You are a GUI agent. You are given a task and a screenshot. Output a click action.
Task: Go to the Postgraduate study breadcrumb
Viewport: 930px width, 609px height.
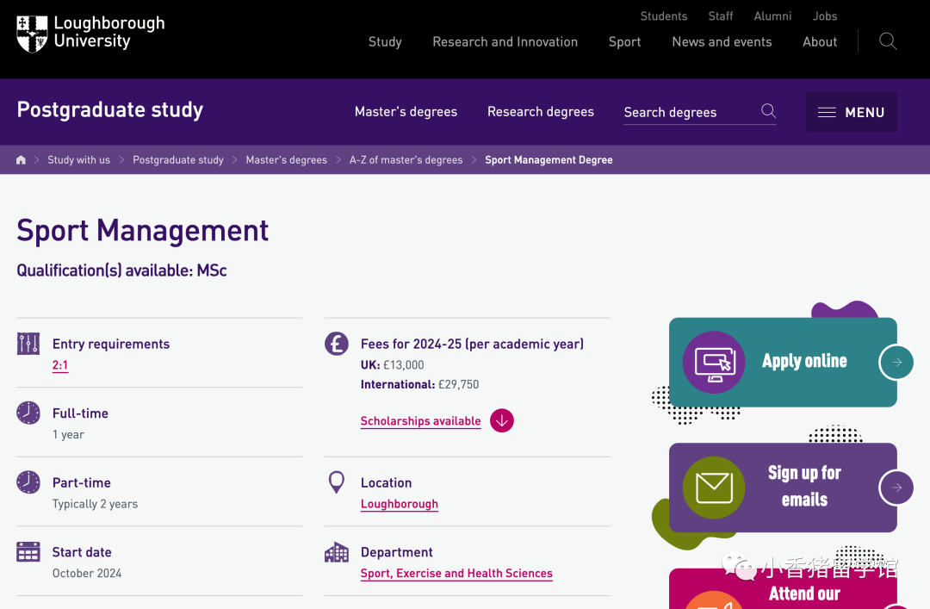pos(178,159)
